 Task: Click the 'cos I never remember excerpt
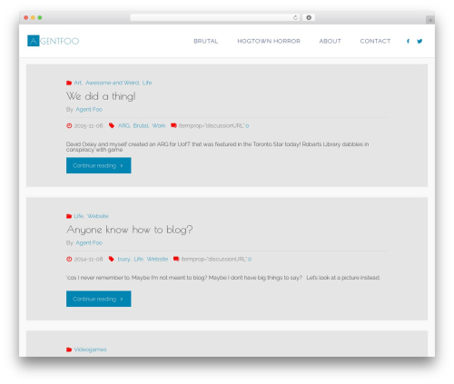tap(223, 278)
